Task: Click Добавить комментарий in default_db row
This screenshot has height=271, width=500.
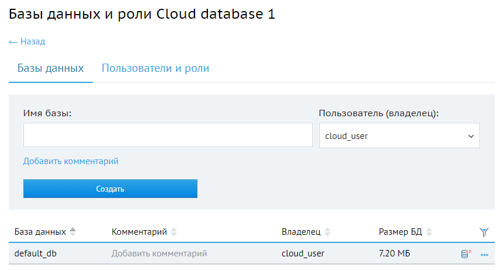Action: click(x=159, y=253)
